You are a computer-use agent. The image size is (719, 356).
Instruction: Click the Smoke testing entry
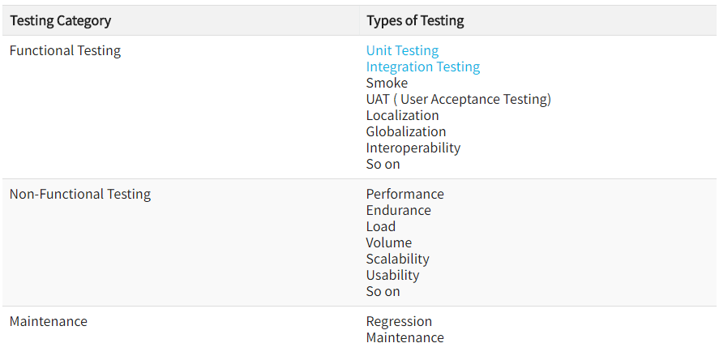387,83
